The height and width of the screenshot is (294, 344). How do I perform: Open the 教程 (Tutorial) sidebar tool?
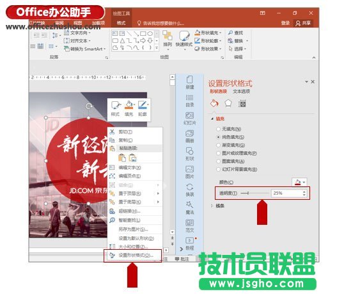(190, 243)
